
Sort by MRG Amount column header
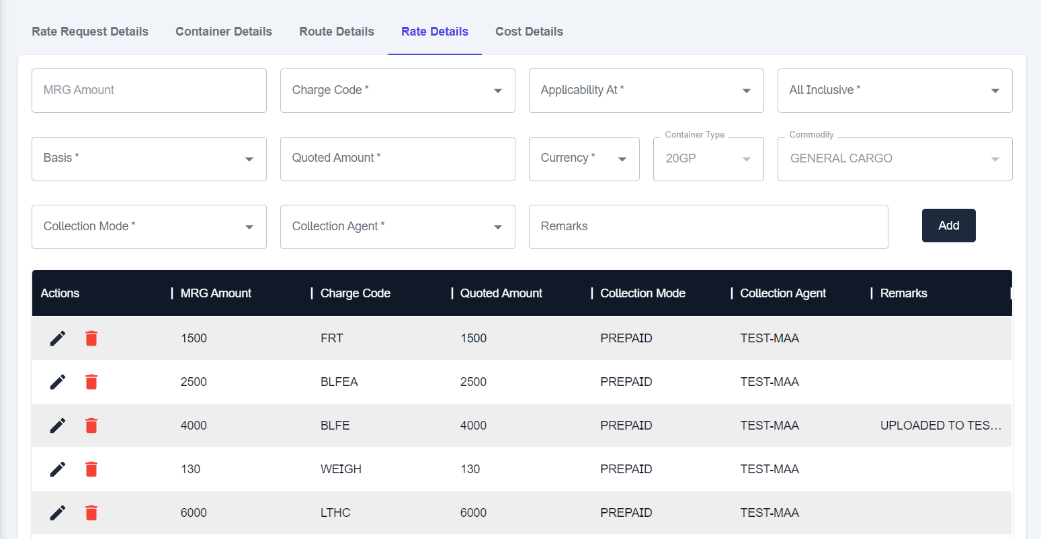(216, 293)
